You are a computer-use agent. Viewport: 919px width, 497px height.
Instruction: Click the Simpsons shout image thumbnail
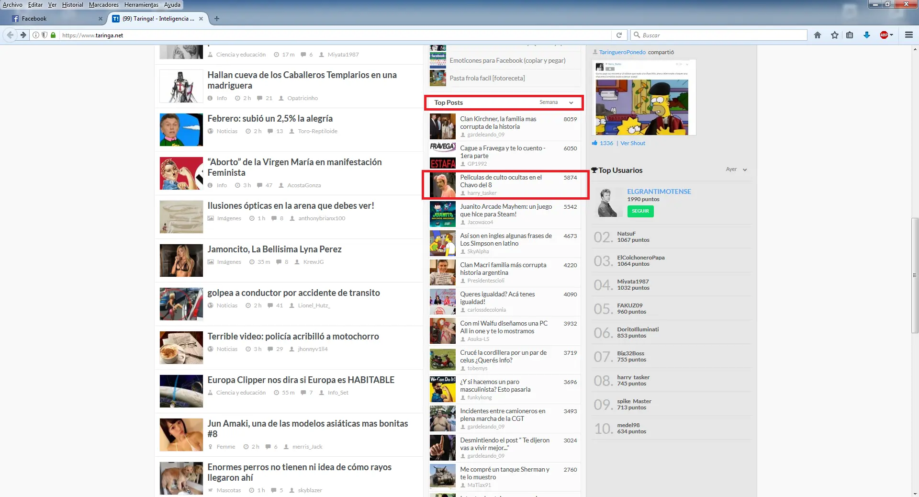pyautogui.click(x=644, y=97)
